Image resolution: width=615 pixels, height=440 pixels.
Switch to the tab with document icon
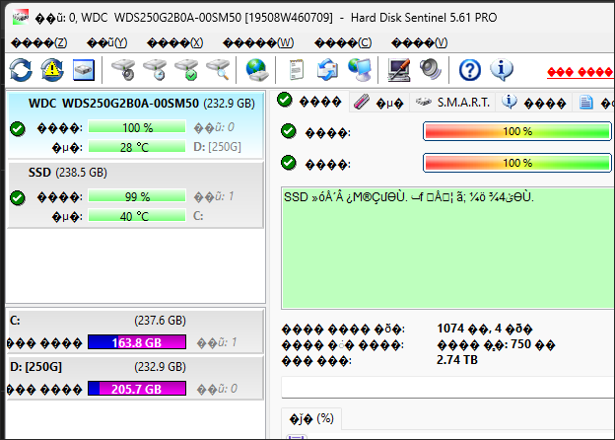594,103
